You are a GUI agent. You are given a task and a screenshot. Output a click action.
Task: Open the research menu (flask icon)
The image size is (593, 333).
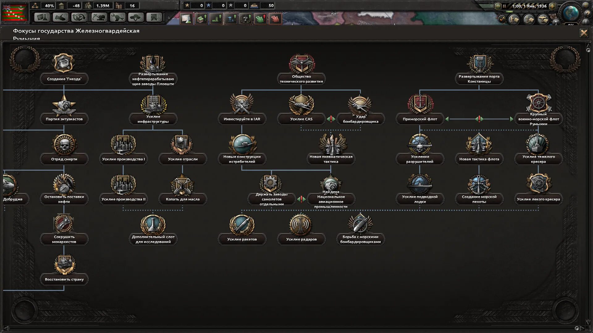[42, 17]
